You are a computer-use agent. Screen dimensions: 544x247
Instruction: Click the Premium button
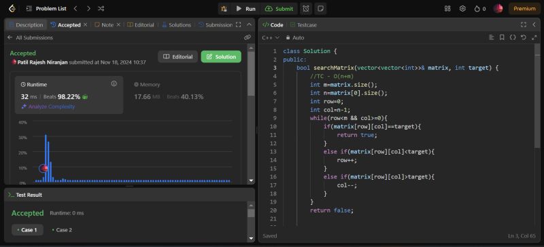[x=524, y=9]
